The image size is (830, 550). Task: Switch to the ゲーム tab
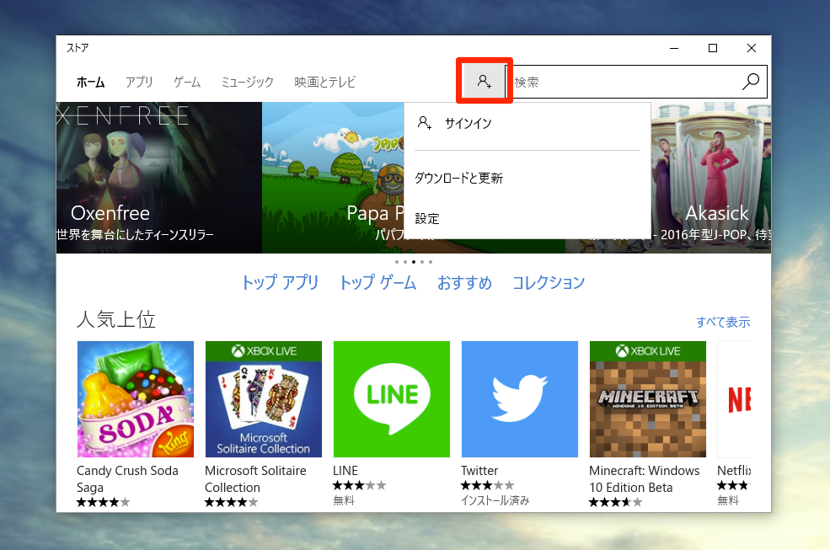187,82
